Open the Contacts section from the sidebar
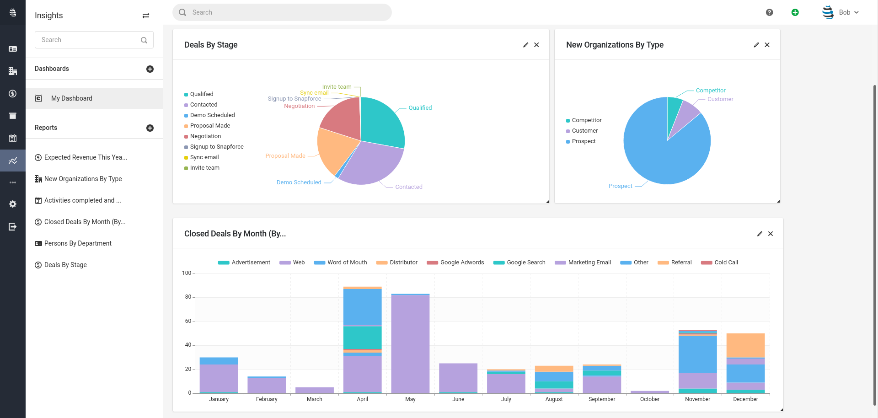Image resolution: width=878 pixels, height=418 pixels. 12,48
